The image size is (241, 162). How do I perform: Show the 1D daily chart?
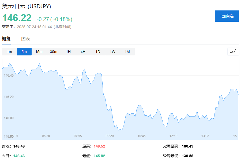[98, 52]
